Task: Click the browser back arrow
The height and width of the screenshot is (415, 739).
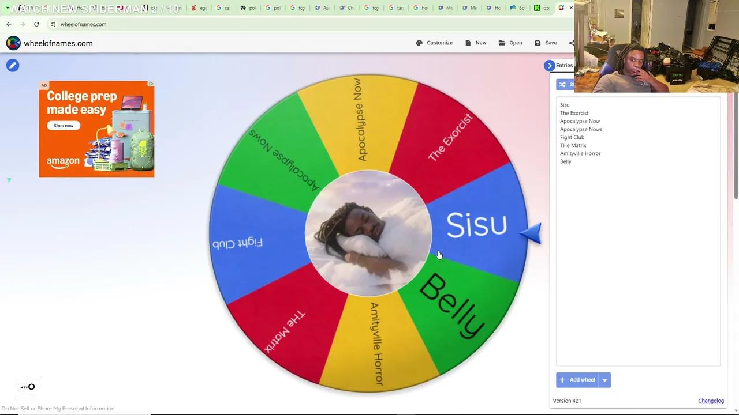Action: tap(9, 24)
